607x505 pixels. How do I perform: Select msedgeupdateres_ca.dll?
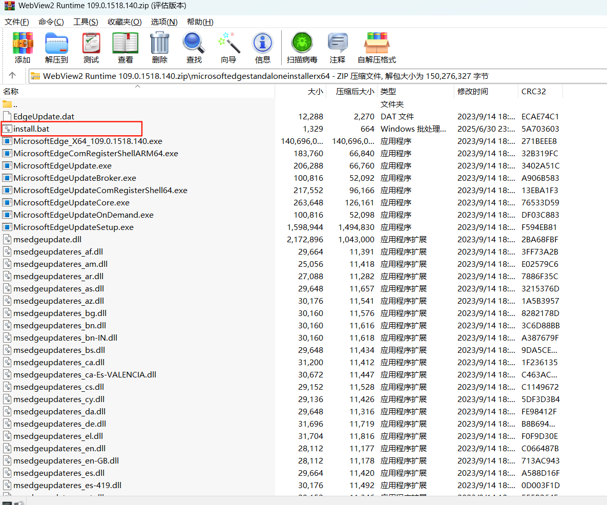pyautogui.click(x=59, y=362)
